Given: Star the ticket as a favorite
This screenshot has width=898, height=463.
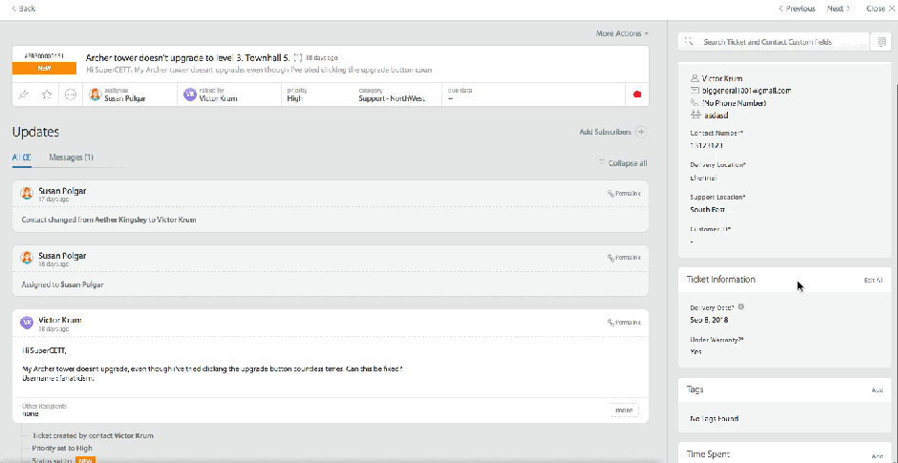Looking at the screenshot, I should point(47,95).
